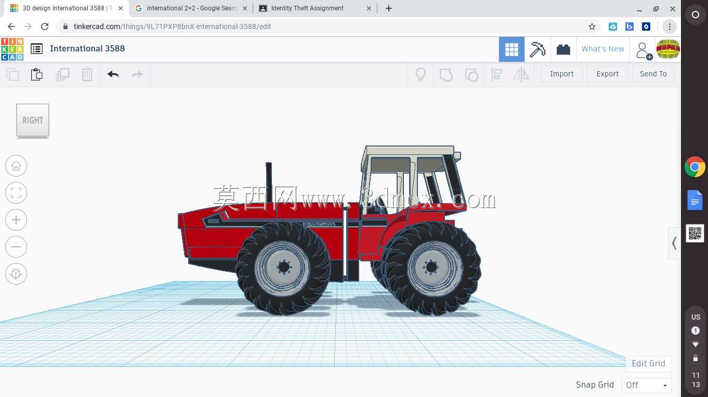Click the Import button
This screenshot has width=708, height=397.
562,74
